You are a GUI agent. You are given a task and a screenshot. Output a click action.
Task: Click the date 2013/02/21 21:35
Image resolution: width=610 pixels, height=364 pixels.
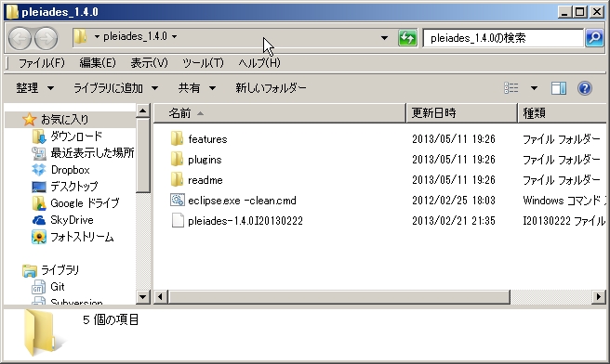[x=454, y=221]
